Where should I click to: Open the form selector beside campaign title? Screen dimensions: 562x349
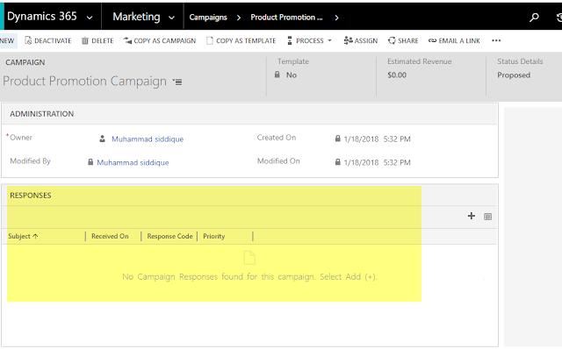point(177,82)
